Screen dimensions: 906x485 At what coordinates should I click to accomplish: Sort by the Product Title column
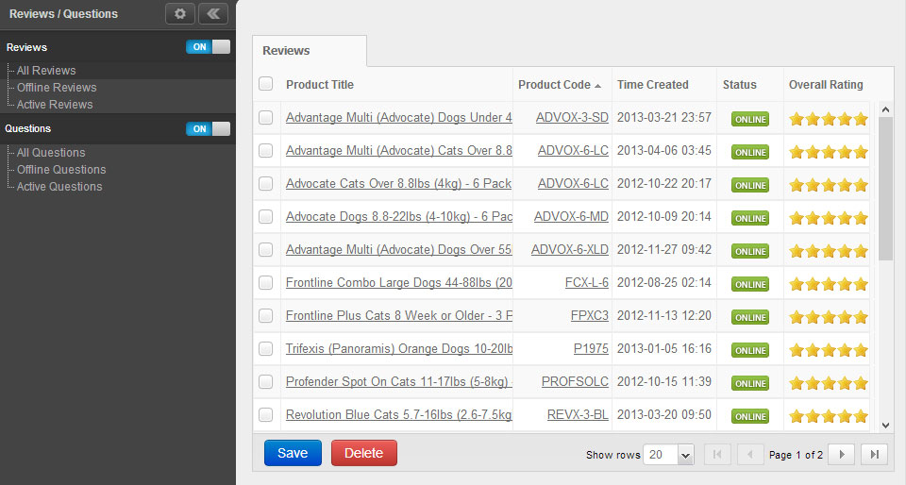pyautogui.click(x=320, y=85)
